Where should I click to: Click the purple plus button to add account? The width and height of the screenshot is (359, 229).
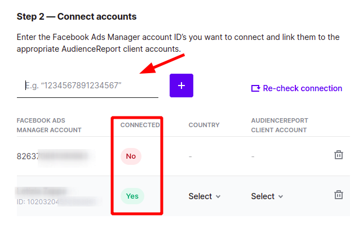[181, 86]
